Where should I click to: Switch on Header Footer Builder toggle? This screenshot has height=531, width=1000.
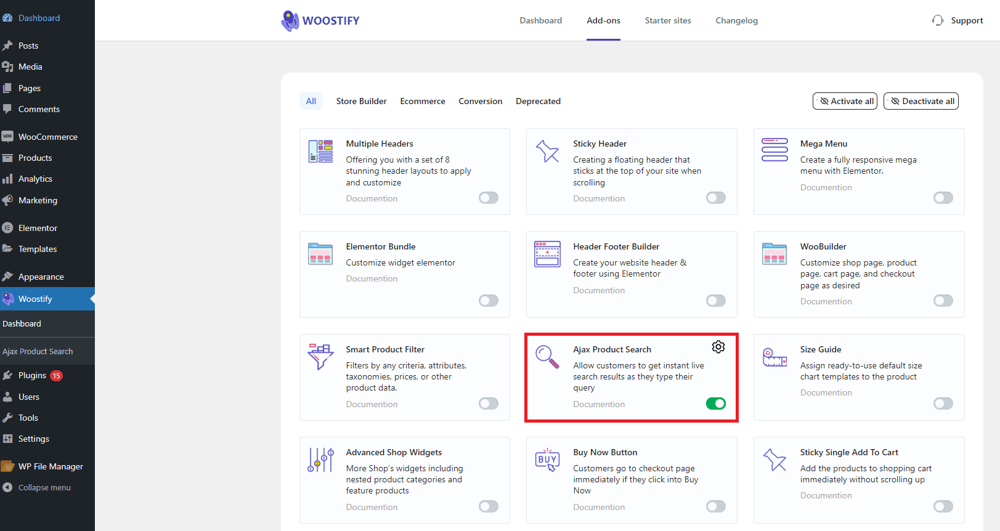716,301
